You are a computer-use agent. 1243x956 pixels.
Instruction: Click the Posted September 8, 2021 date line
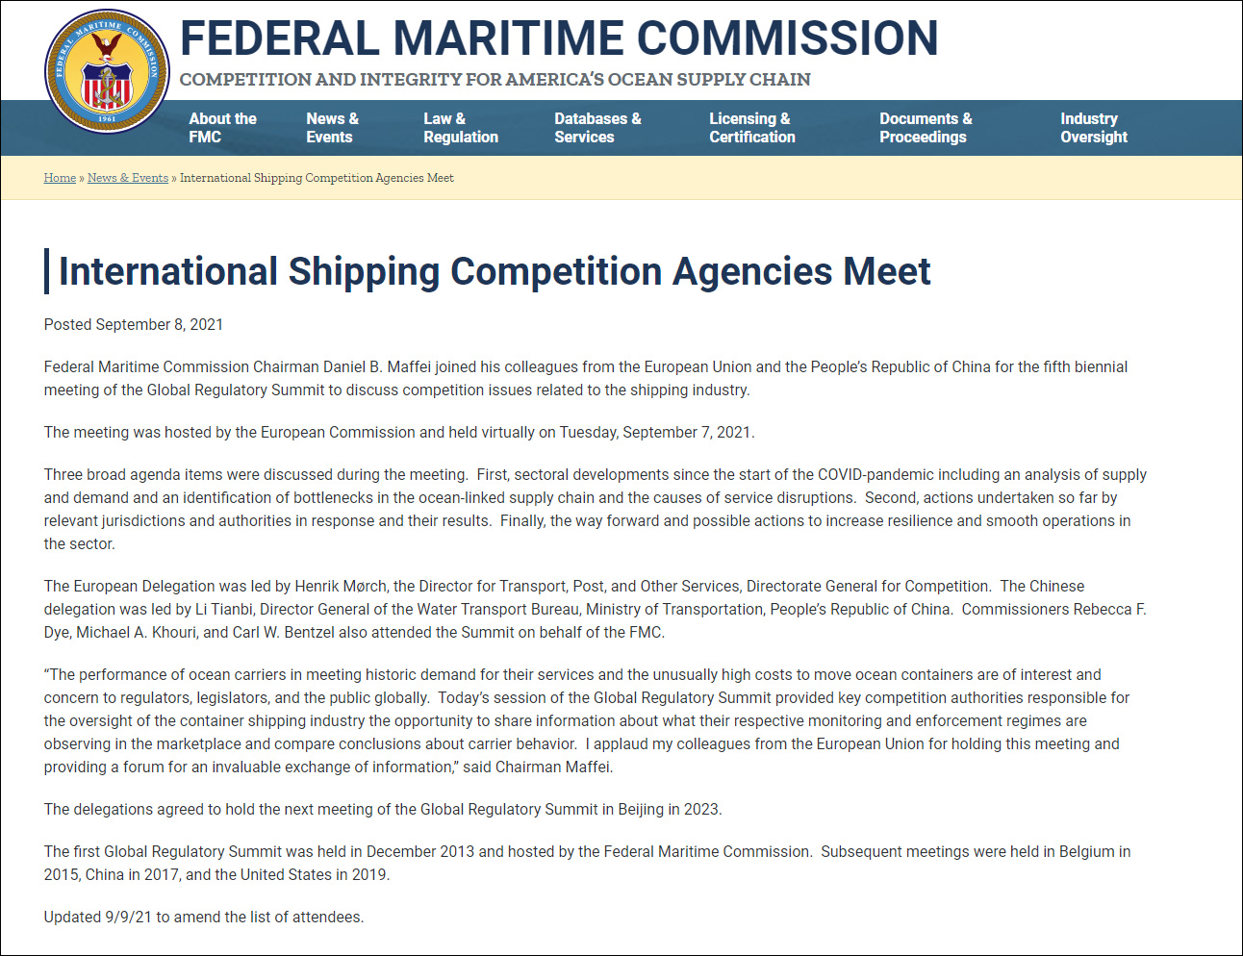coord(134,325)
